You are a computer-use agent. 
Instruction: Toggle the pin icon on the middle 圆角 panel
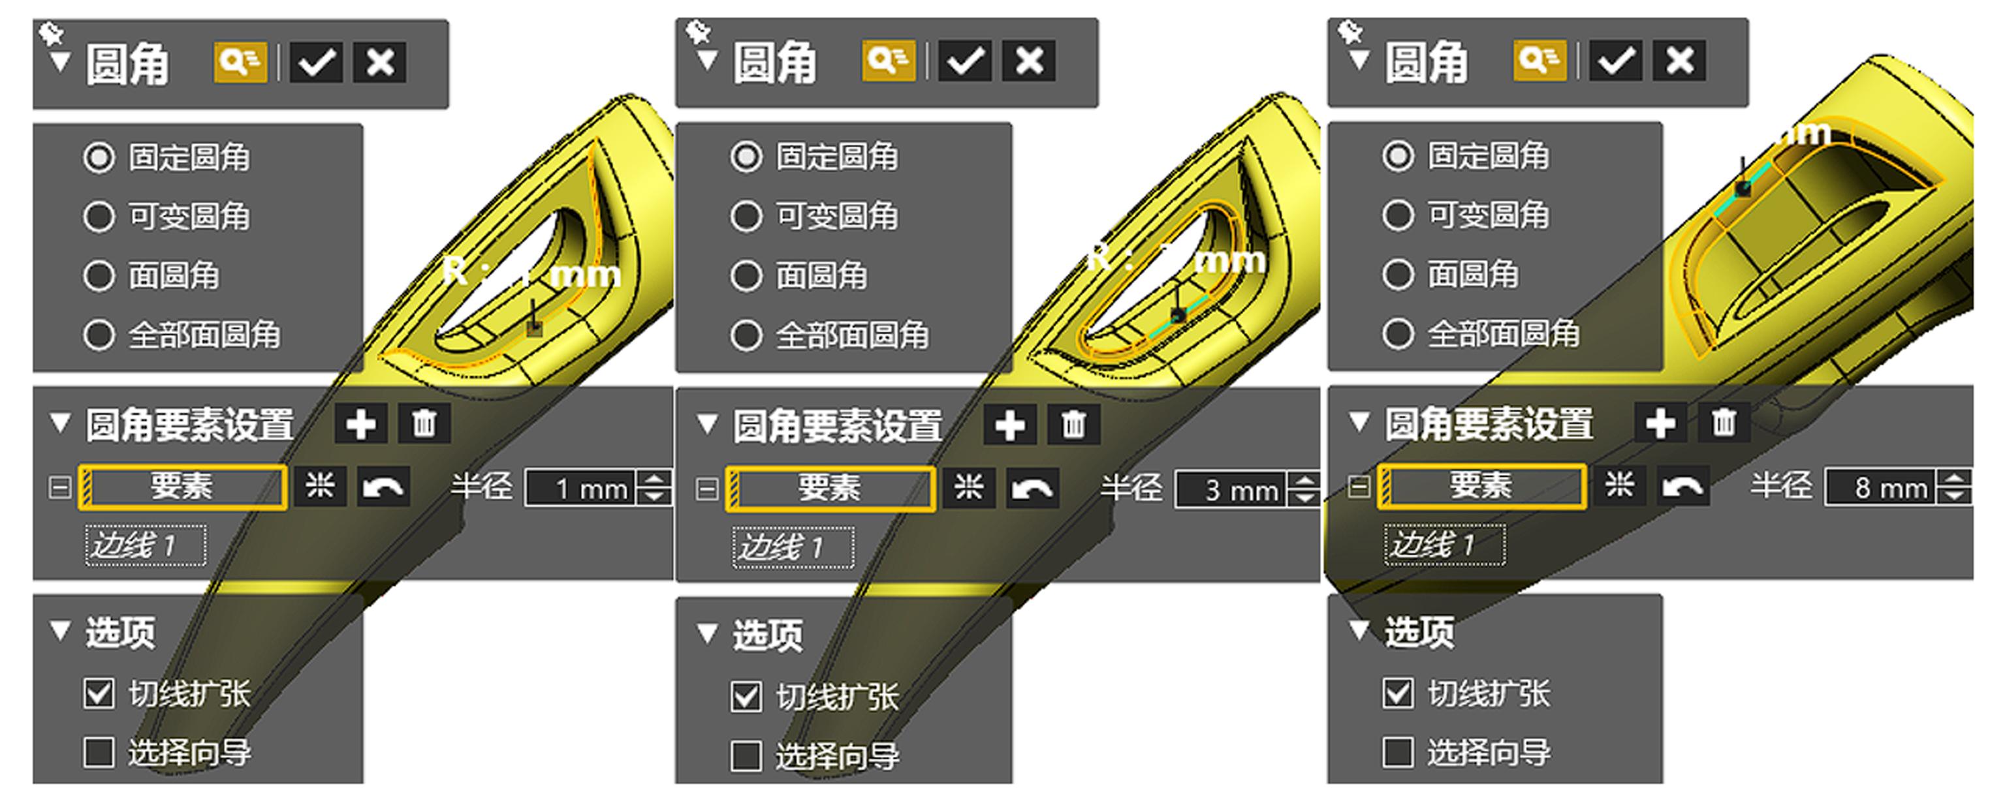[x=698, y=32]
